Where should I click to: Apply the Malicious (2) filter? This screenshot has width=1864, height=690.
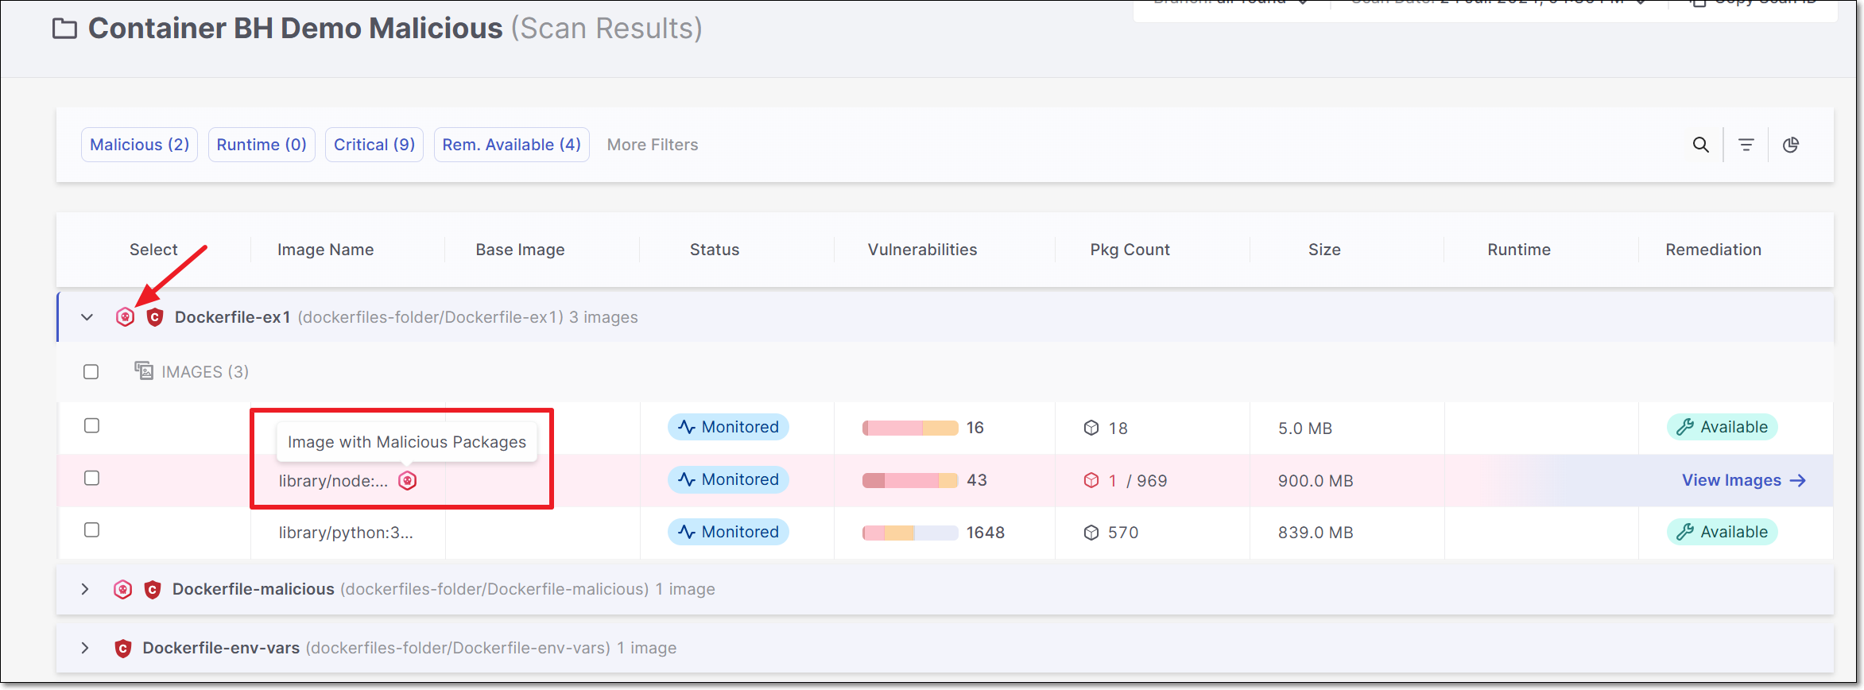(x=139, y=145)
